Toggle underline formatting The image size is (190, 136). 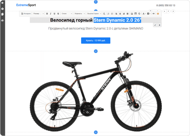pyautogui.click(x=54, y=14)
